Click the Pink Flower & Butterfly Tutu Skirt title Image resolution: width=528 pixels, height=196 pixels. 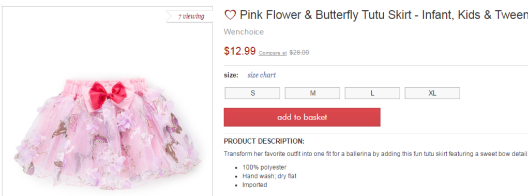(x=384, y=15)
